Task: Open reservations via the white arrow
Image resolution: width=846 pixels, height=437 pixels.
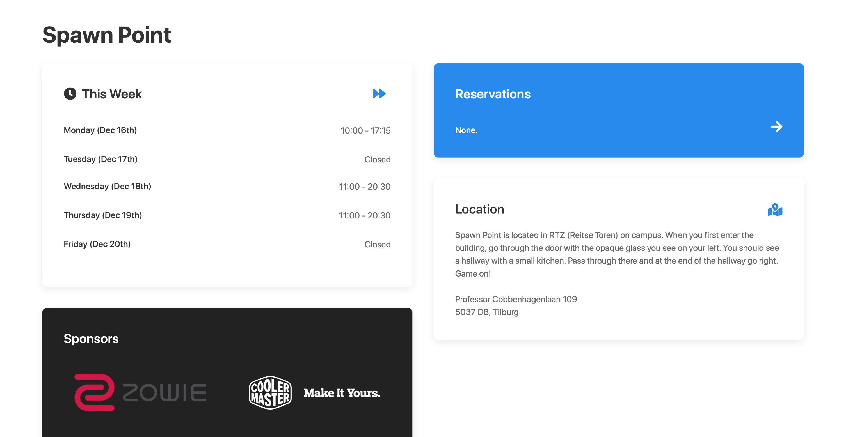Action: (x=776, y=127)
